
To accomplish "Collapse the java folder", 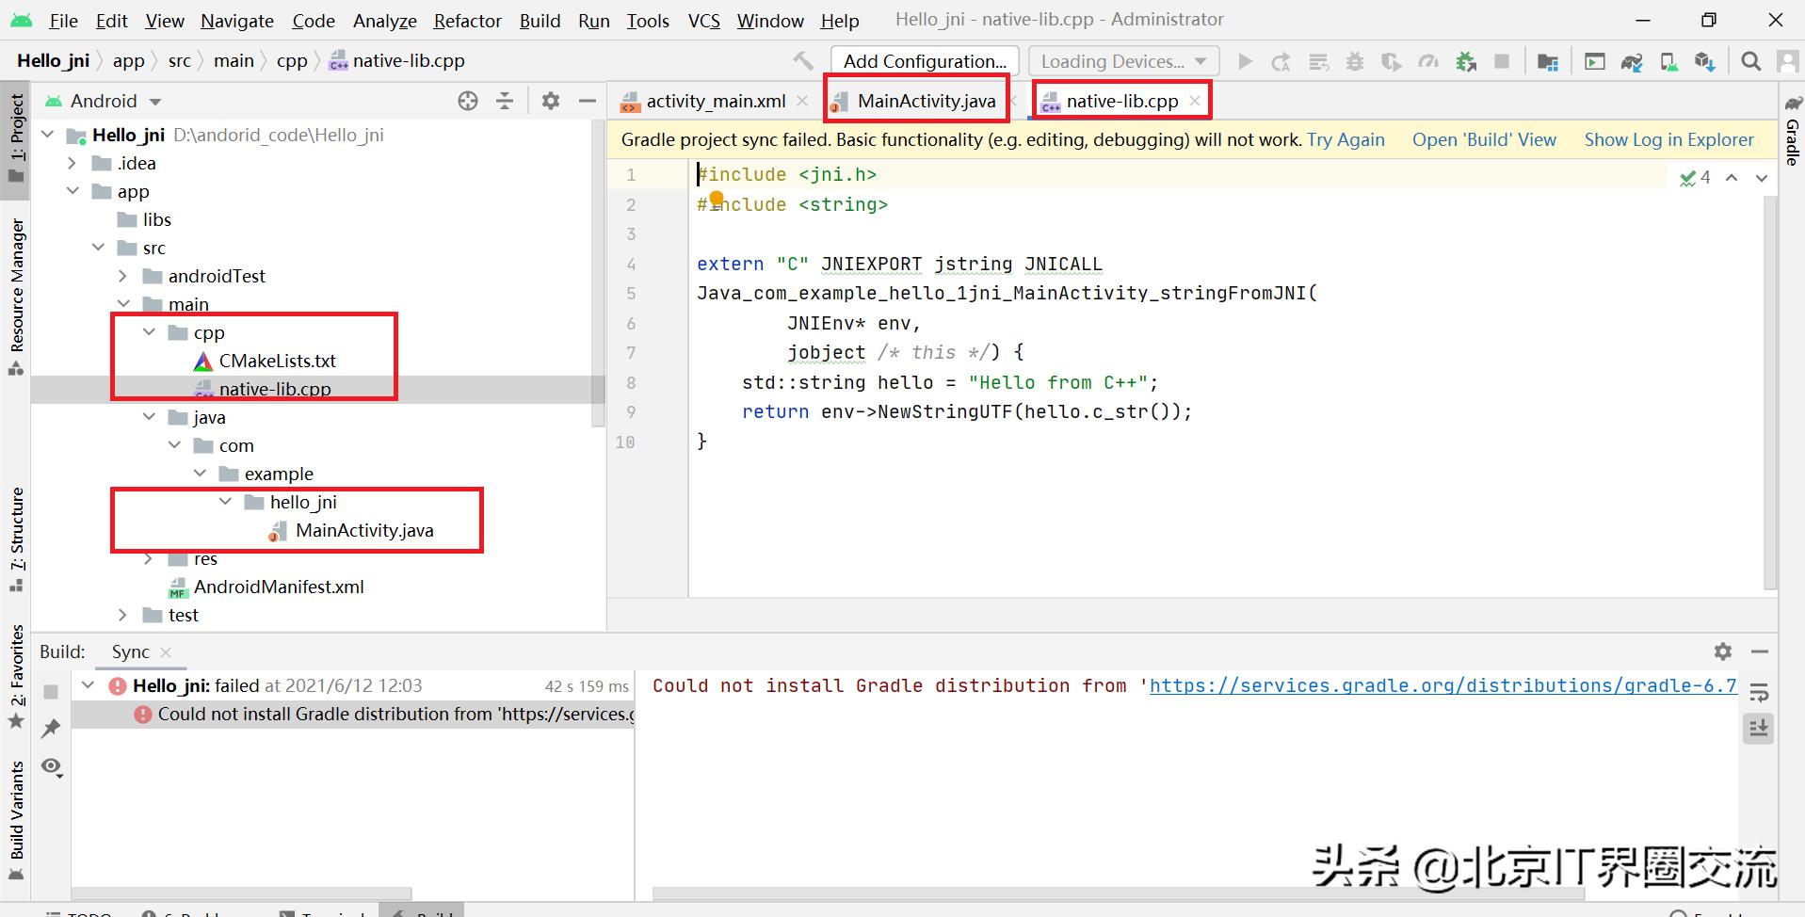I will pyautogui.click(x=149, y=417).
